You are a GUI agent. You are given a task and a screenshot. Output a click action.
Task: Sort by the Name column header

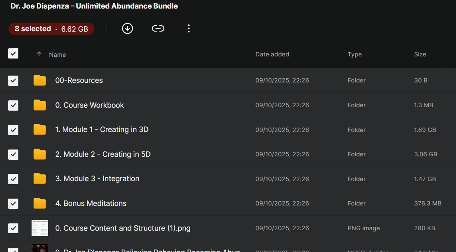pyautogui.click(x=57, y=55)
